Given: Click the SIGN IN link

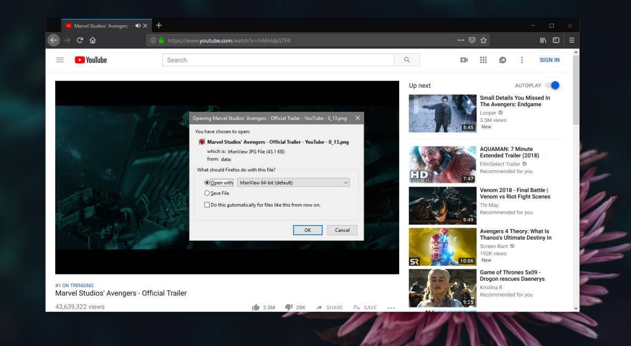Looking at the screenshot, I should [549, 60].
